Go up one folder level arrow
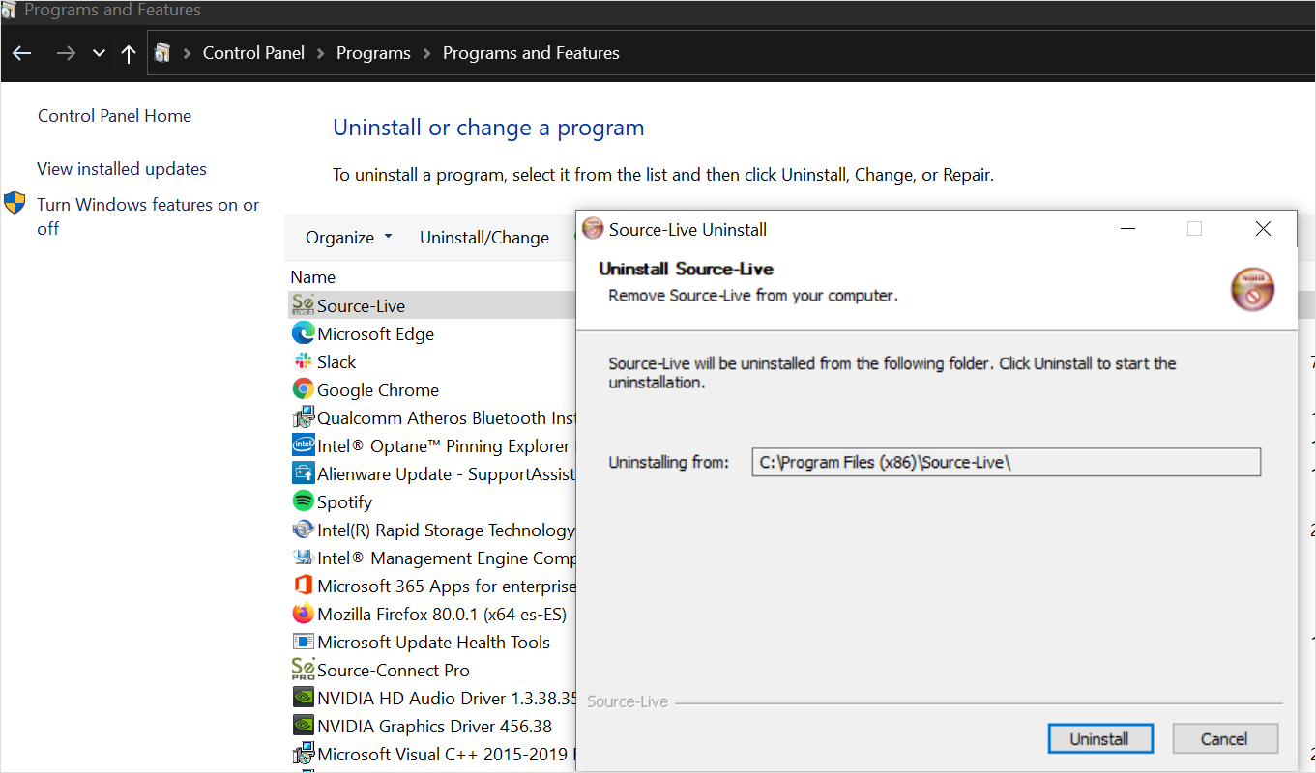 [129, 54]
